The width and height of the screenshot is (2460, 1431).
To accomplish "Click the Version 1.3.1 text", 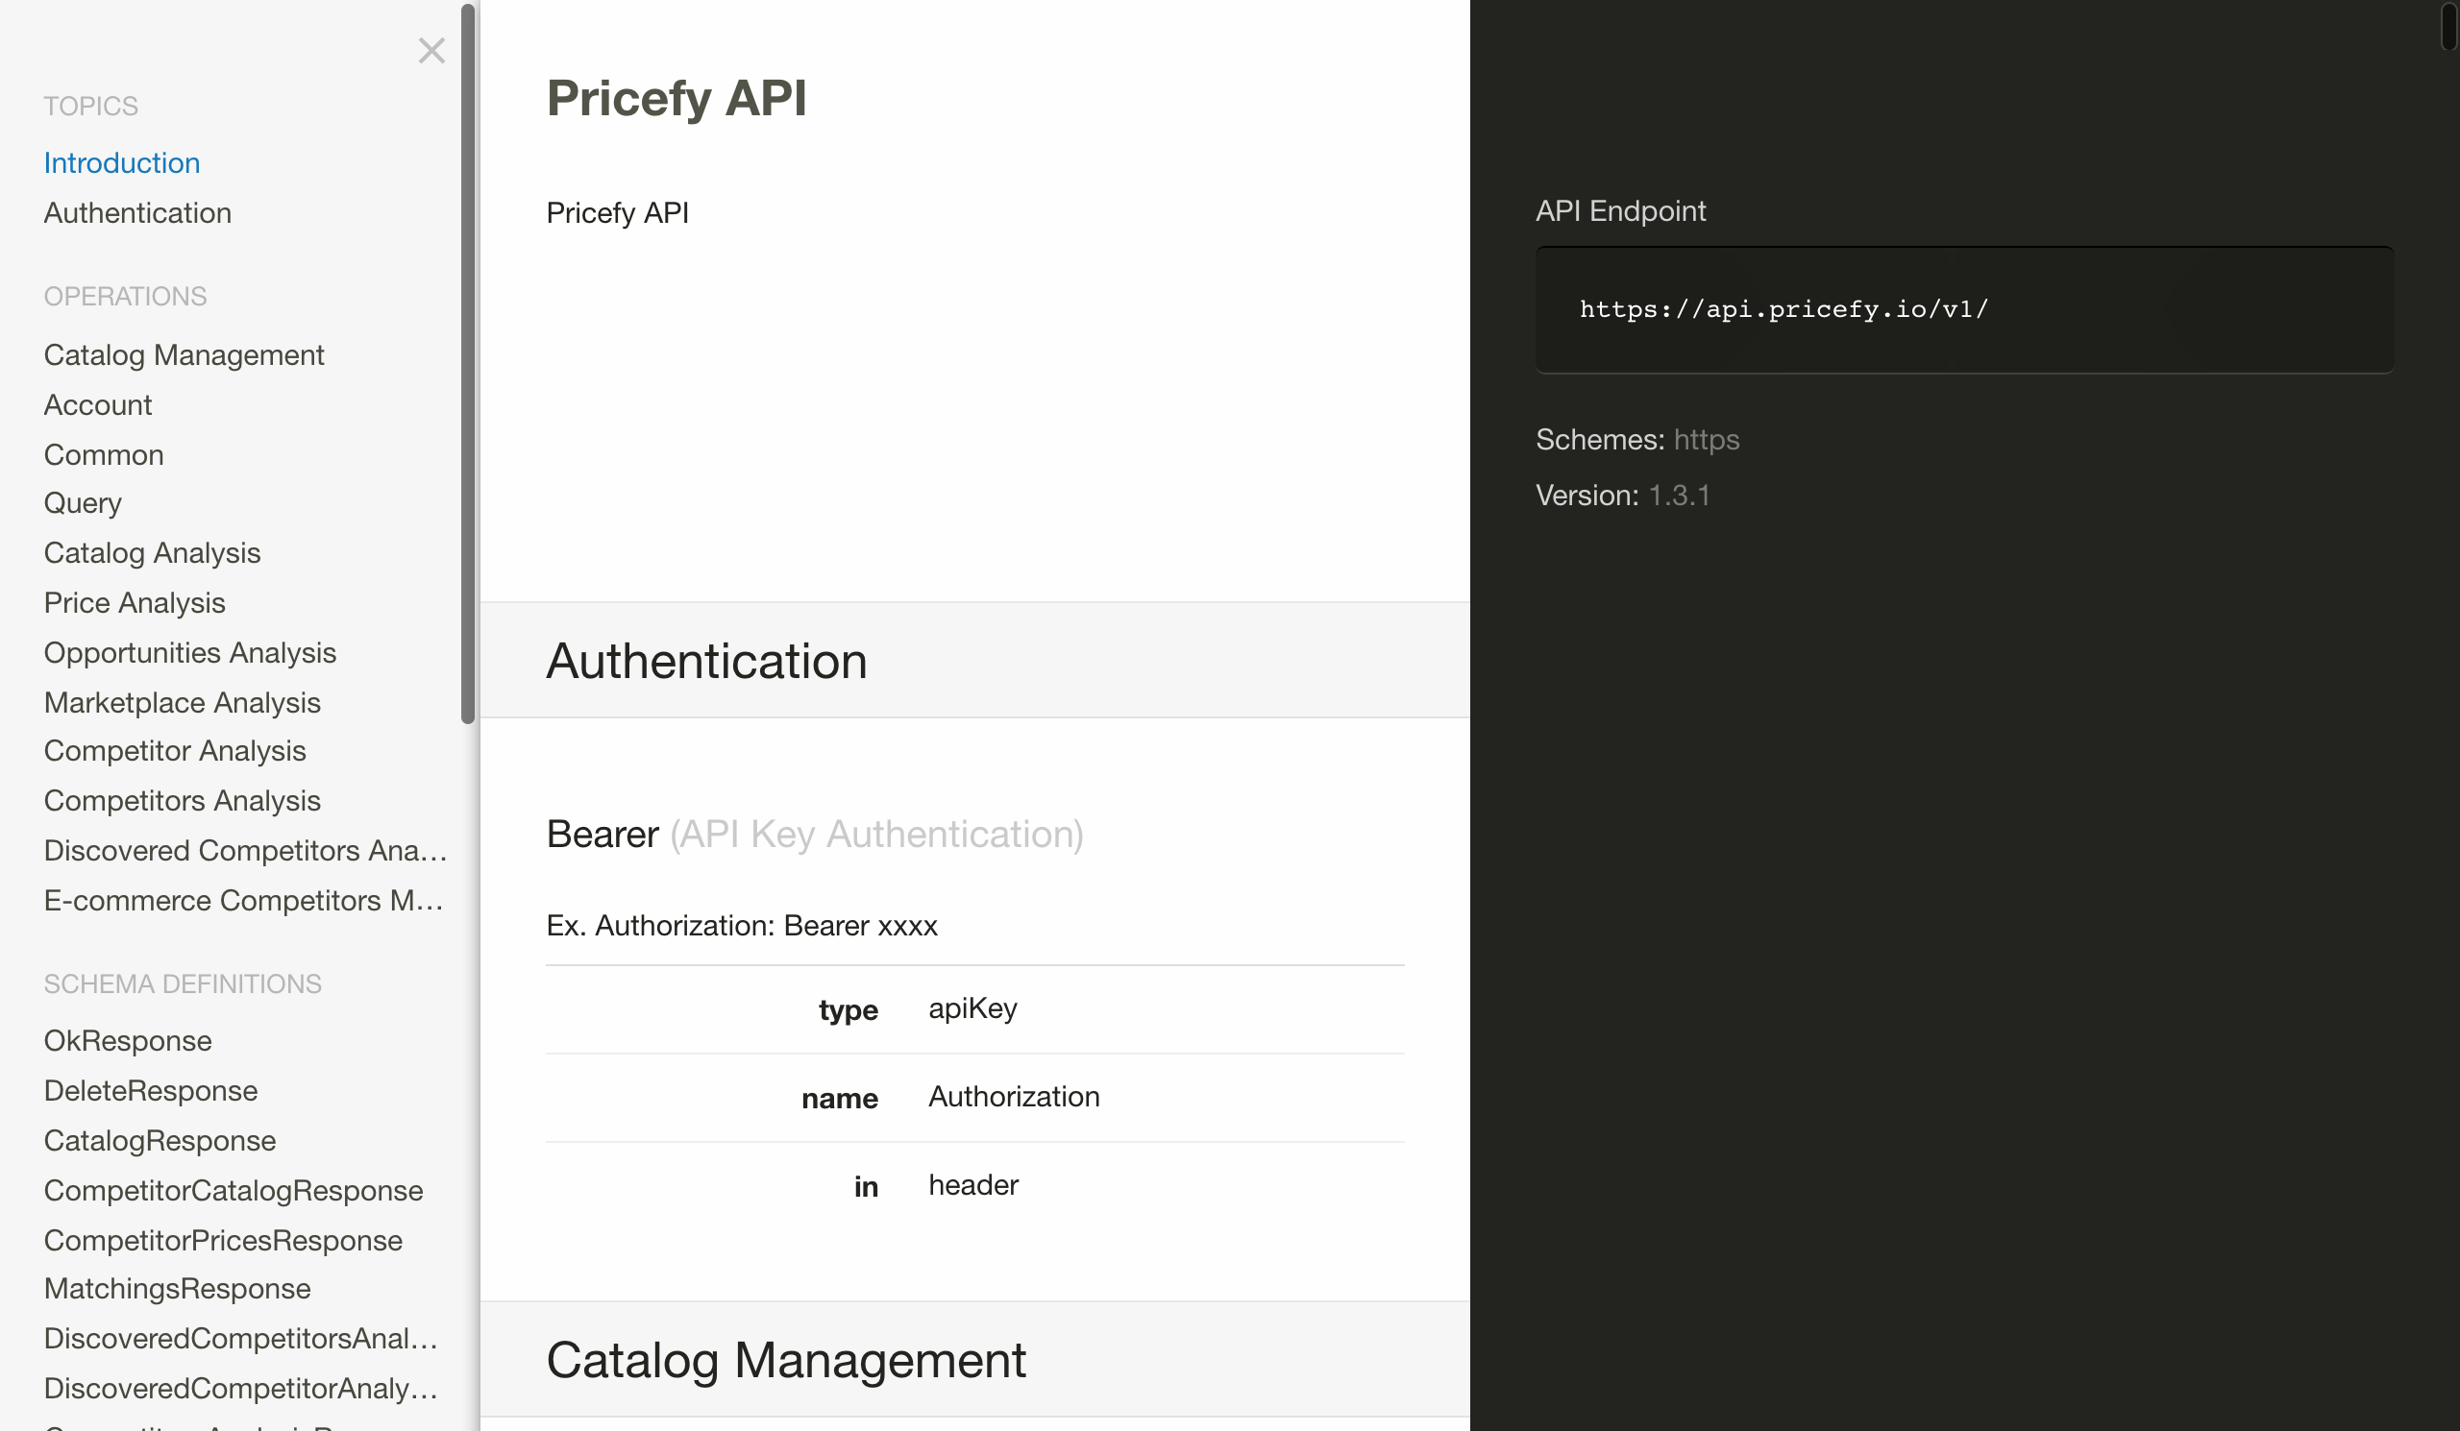I will [x=1622, y=496].
